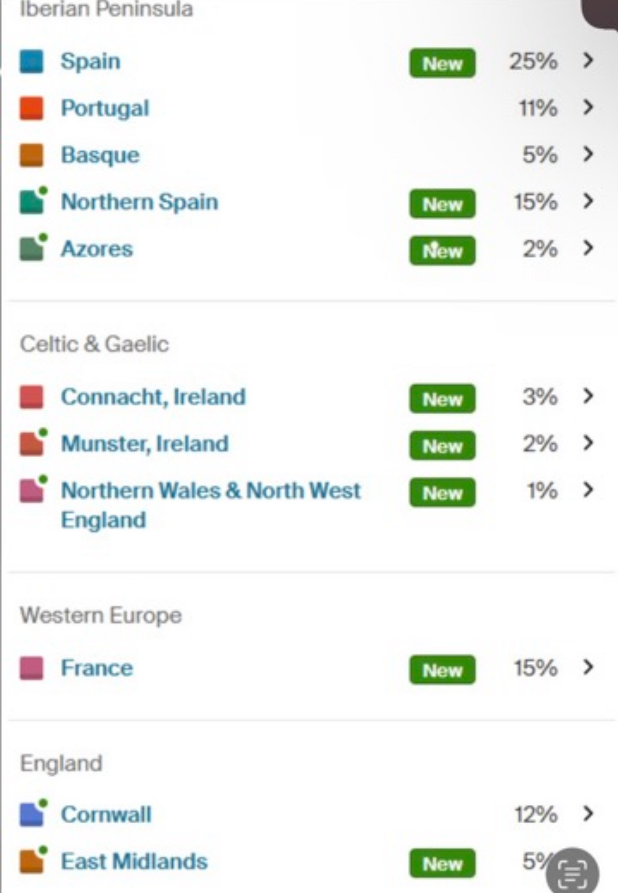Click the Northern Spain region icon
This screenshot has width=618, height=893.
pos(32,201)
